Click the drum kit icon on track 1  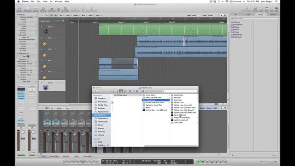46,32
